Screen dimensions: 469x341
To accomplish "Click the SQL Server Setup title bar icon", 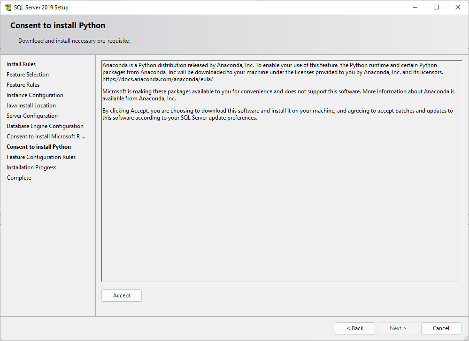I will tap(8, 7).
